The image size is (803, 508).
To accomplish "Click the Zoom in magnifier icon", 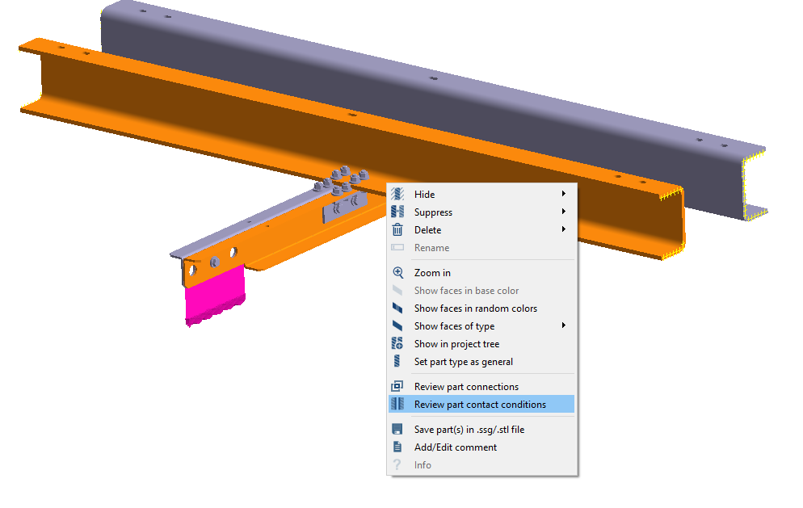I will click(x=398, y=273).
